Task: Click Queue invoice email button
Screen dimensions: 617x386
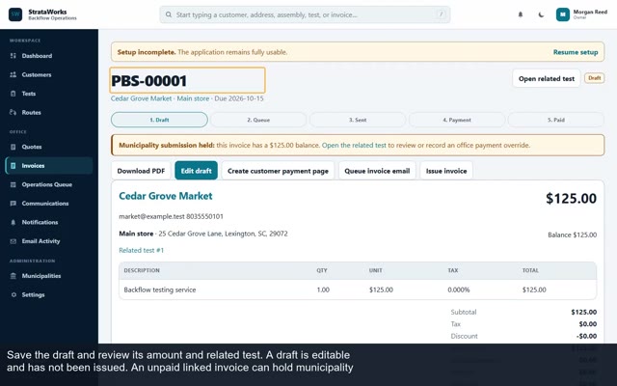Action: click(377, 171)
